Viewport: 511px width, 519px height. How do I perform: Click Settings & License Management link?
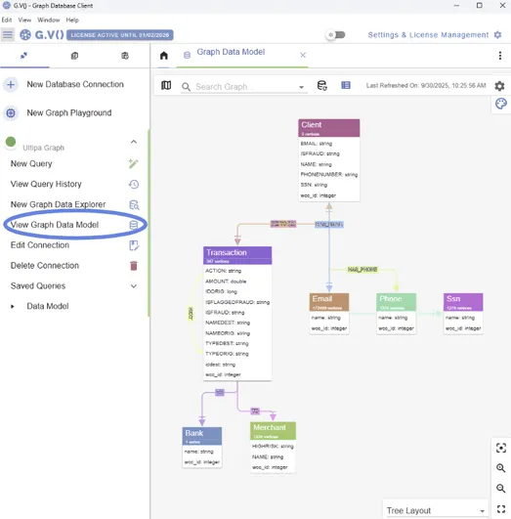(x=428, y=35)
